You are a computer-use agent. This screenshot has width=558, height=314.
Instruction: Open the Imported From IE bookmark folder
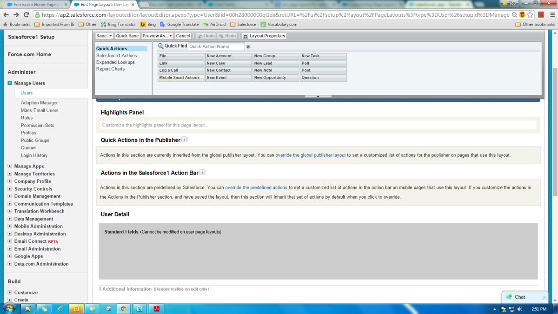click(x=54, y=24)
